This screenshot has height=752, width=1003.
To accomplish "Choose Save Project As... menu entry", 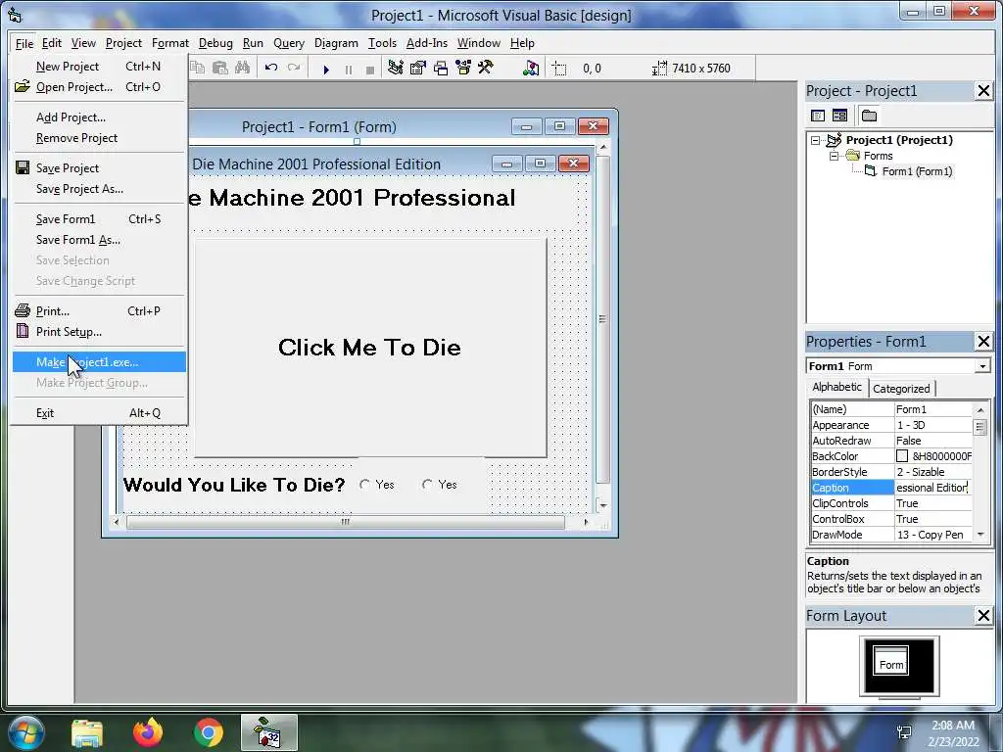I will [x=99, y=189].
